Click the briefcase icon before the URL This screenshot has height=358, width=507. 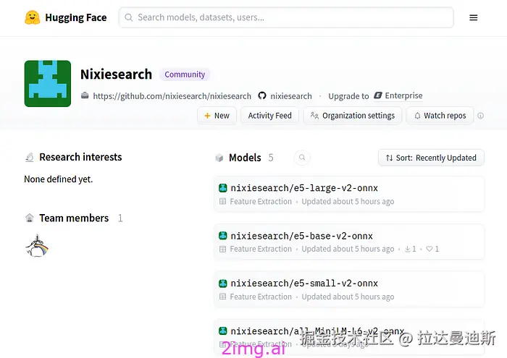85,95
